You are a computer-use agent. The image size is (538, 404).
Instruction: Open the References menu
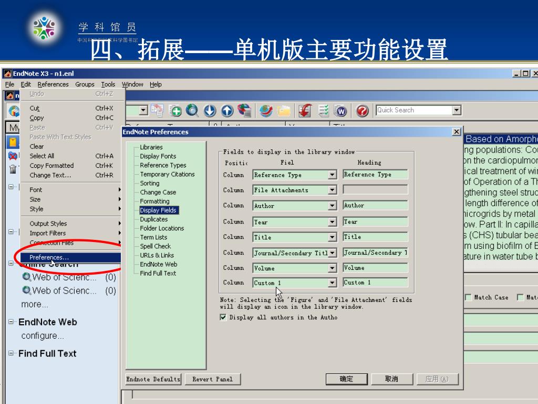pos(53,85)
